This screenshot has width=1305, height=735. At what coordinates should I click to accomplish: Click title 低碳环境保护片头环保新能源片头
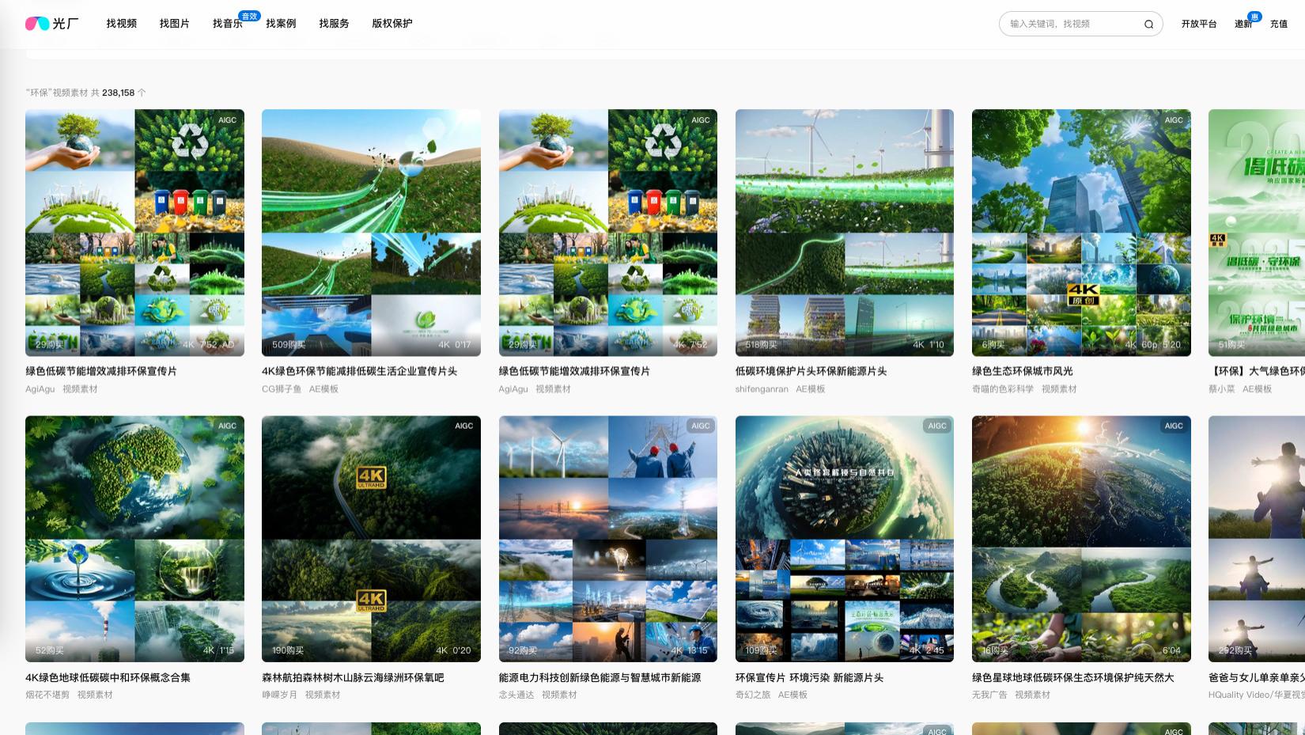[811, 371]
